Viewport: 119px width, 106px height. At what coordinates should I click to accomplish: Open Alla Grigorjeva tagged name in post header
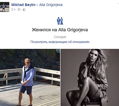pyautogui.click(x=51, y=5)
